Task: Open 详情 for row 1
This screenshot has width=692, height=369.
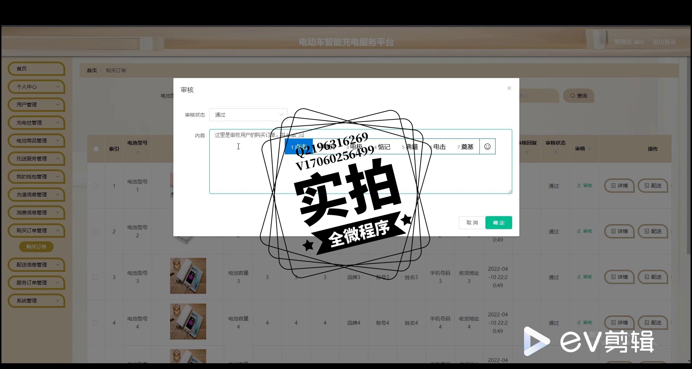Action: click(619, 186)
